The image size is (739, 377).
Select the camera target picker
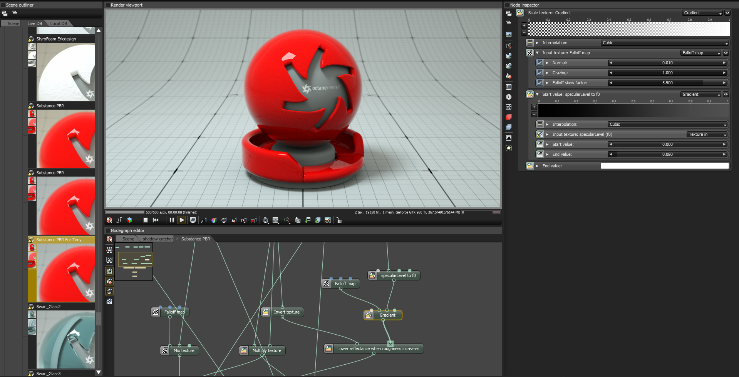pyautogui.click(x=244, y=220)
